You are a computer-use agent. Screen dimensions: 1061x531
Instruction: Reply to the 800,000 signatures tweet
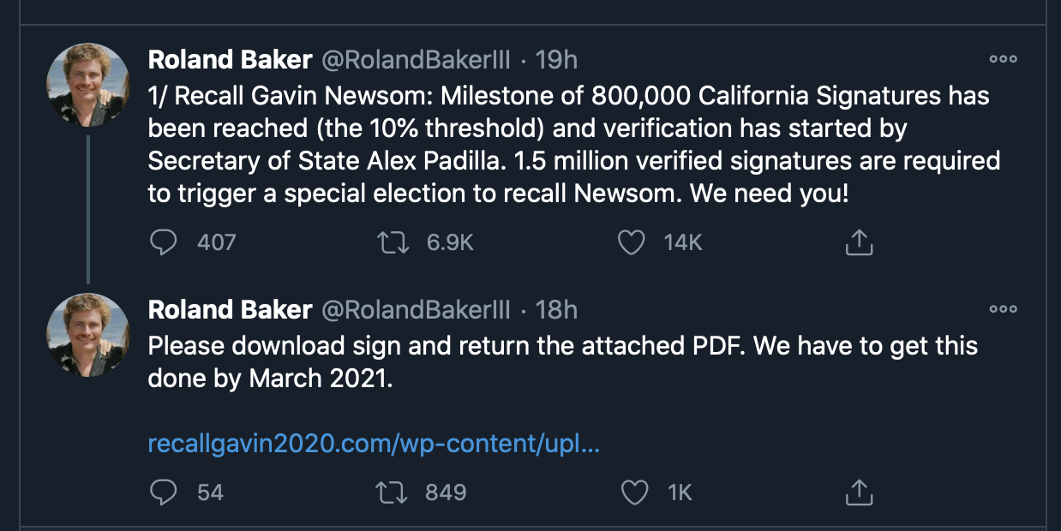[x=163, y=243]
